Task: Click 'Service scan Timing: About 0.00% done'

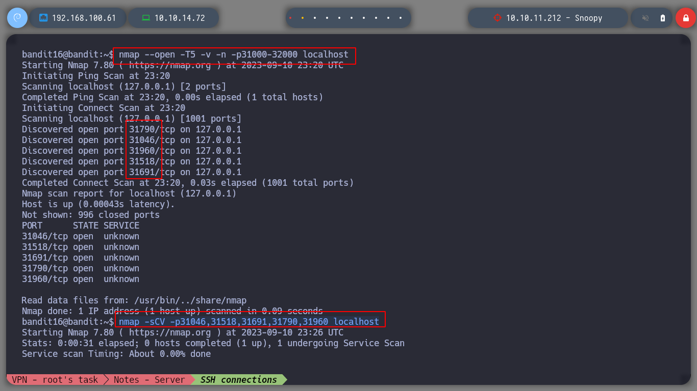Action: (116, 354)
